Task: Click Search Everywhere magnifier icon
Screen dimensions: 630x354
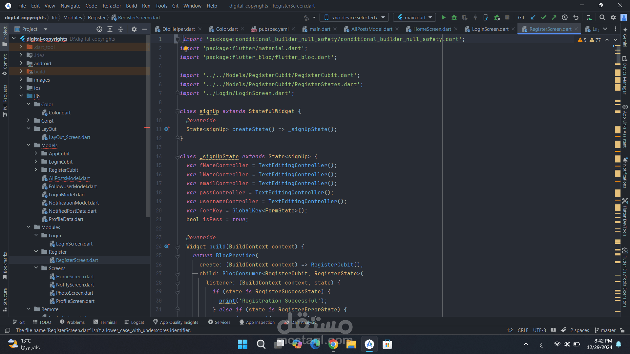Action: click(x=602, y=18)
